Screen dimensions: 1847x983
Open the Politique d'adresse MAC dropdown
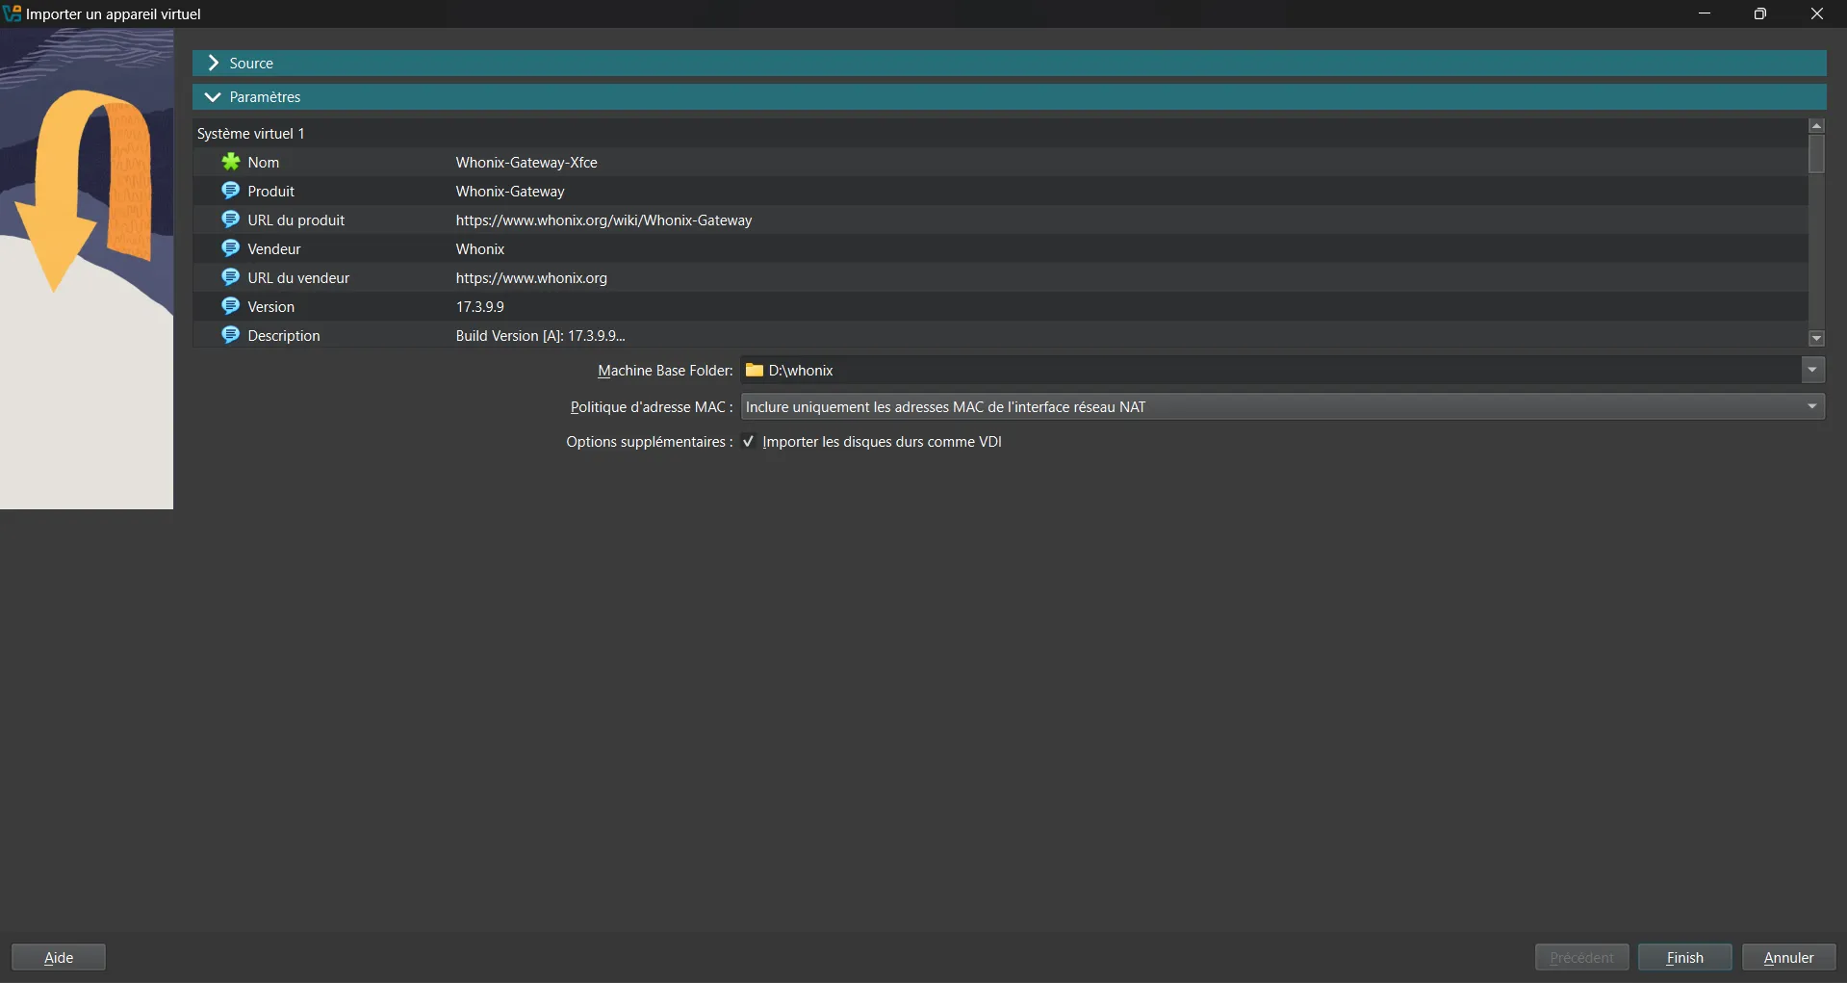point(1812,407)
